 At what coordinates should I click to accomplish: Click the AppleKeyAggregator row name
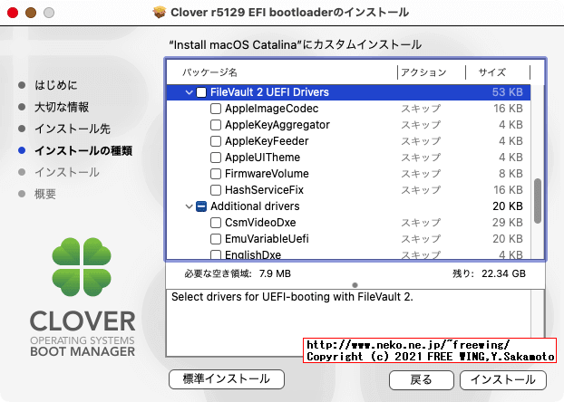[277, 125]
